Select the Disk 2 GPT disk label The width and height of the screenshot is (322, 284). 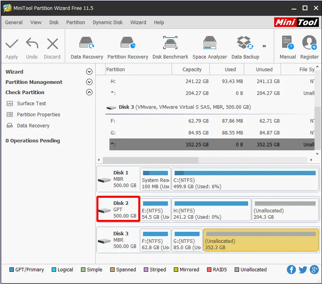point(119,209)
